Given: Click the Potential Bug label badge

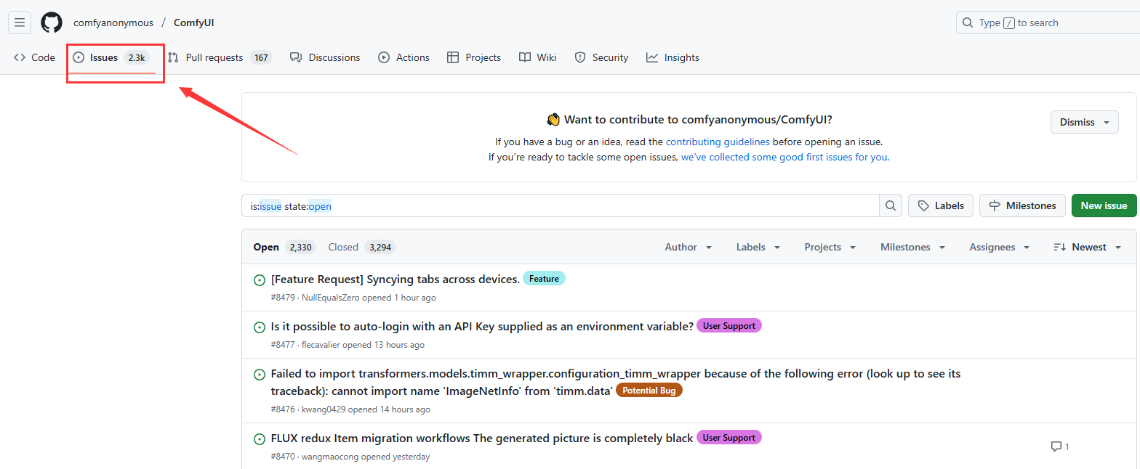Looking at the screenshot, I should click(649, 390).
